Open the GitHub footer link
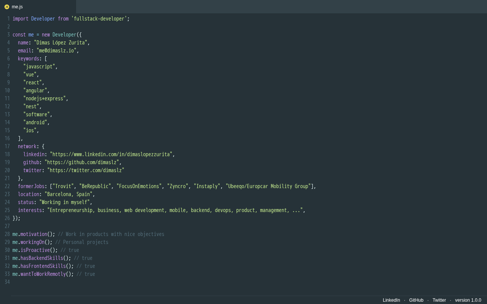 pos(416,300)
